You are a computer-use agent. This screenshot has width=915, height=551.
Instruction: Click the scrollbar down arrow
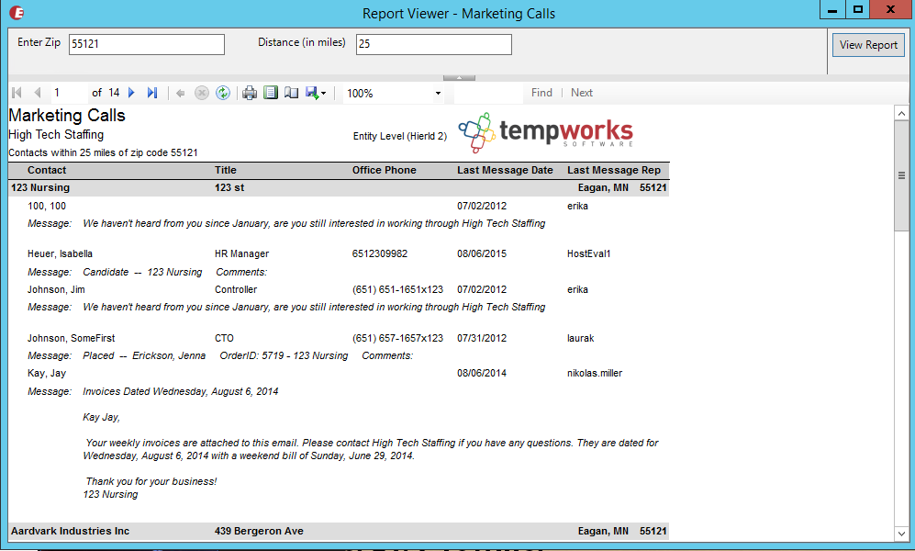click(x=901, y=533)
